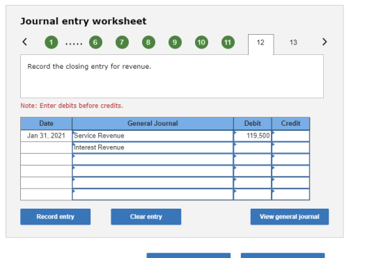
Task: Click the Record entry button
Action: pyautogui.click(x=56, y=217)
